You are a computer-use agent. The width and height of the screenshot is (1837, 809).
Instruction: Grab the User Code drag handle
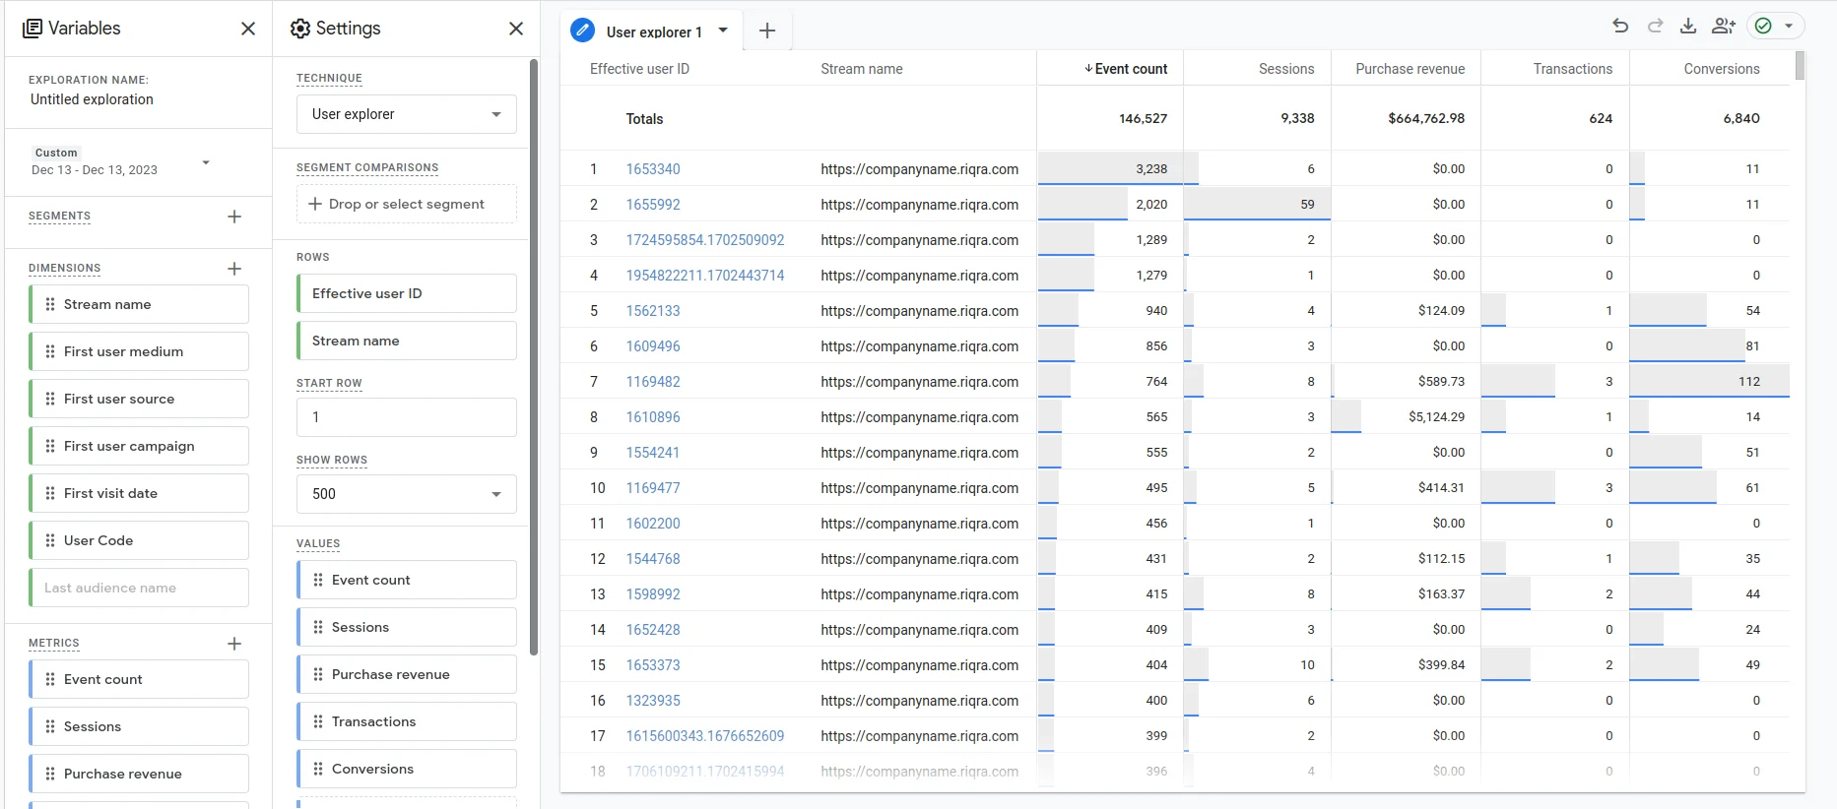50,540
